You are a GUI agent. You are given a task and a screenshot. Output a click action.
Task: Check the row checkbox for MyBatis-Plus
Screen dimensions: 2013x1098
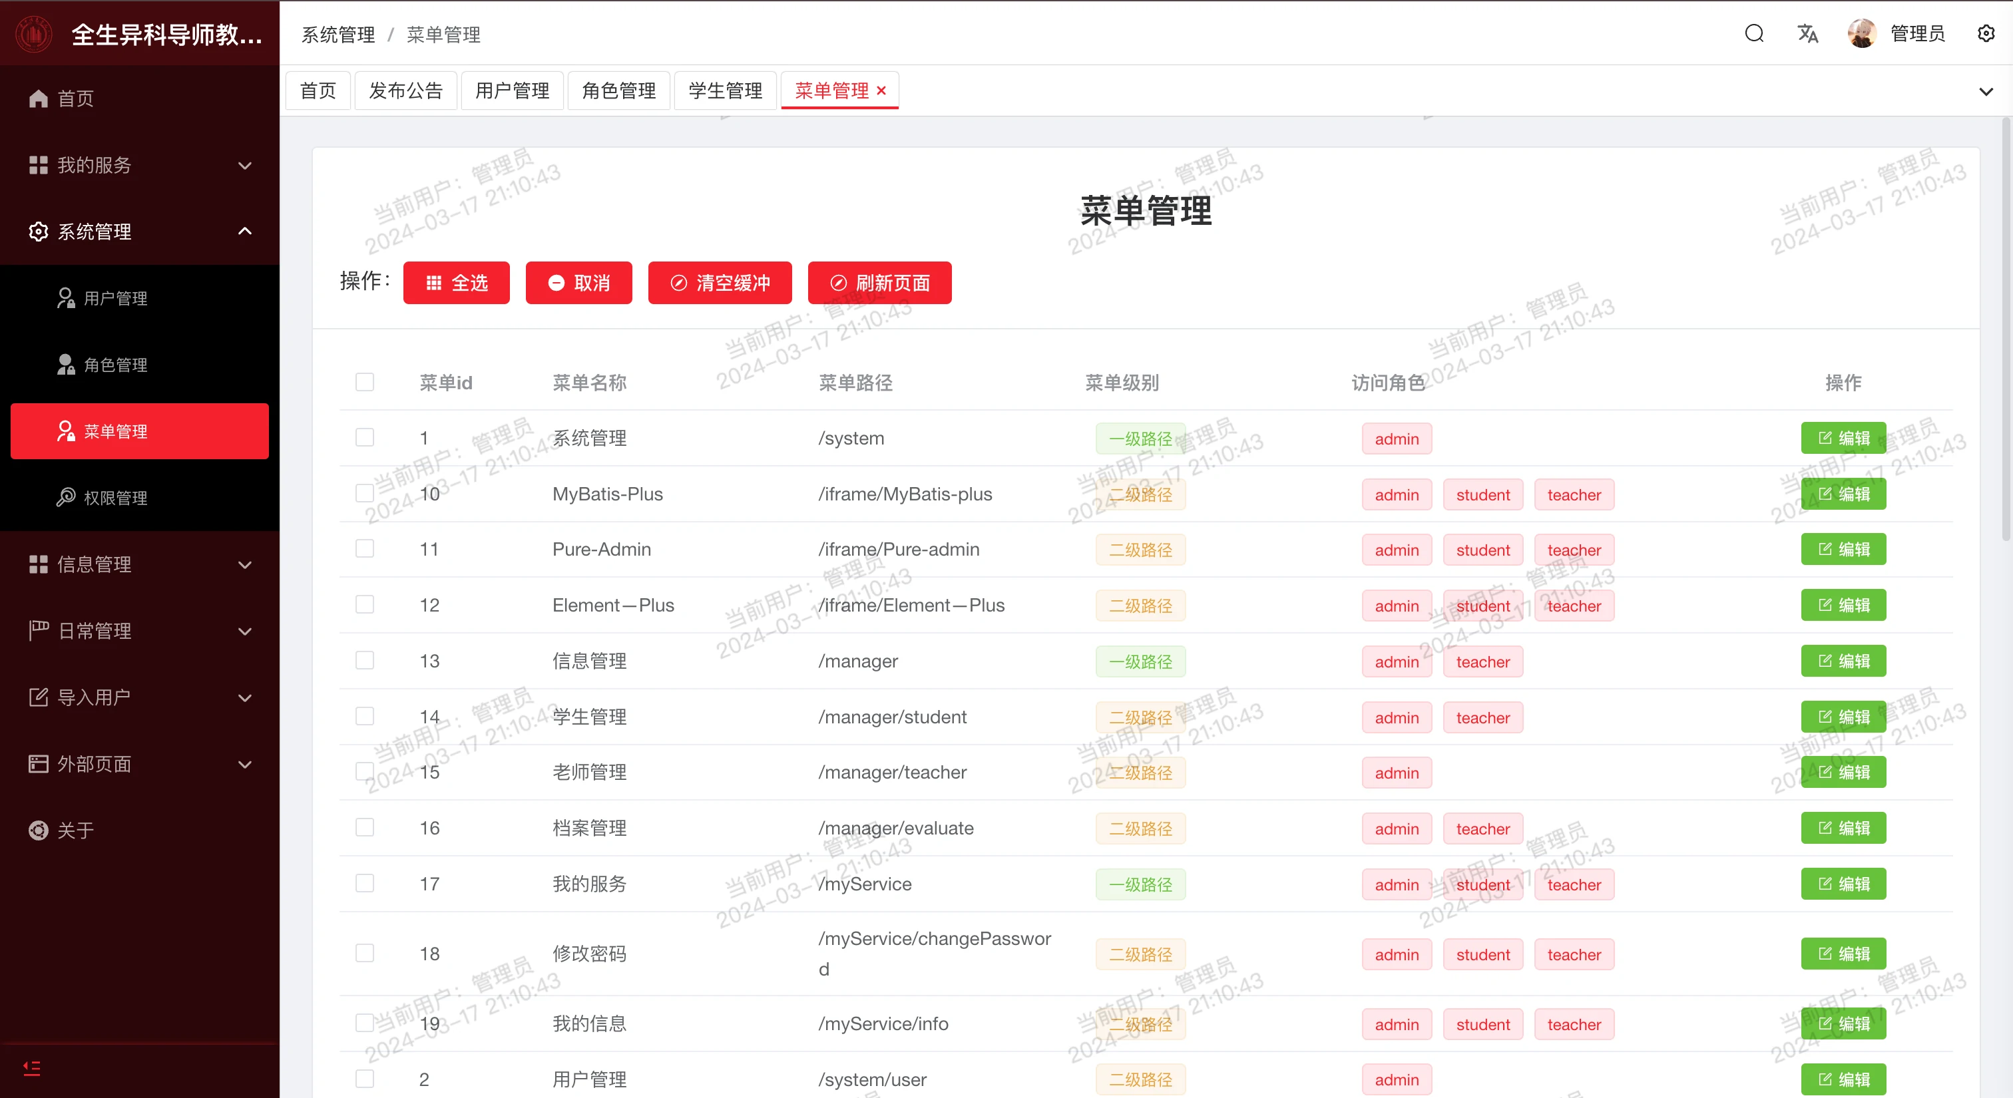[364, 493]
